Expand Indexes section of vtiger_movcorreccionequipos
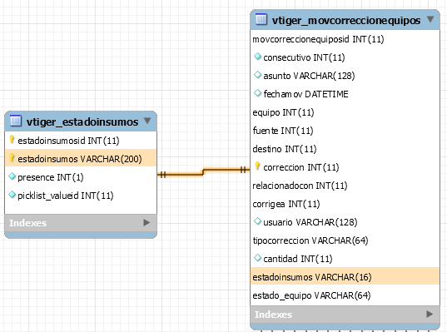Screen dimensions: 447x332 point(430,314)
